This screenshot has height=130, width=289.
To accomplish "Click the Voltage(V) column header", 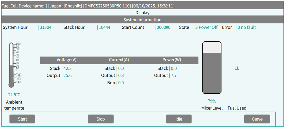I will pyautogui.click(x=66, y=60).
